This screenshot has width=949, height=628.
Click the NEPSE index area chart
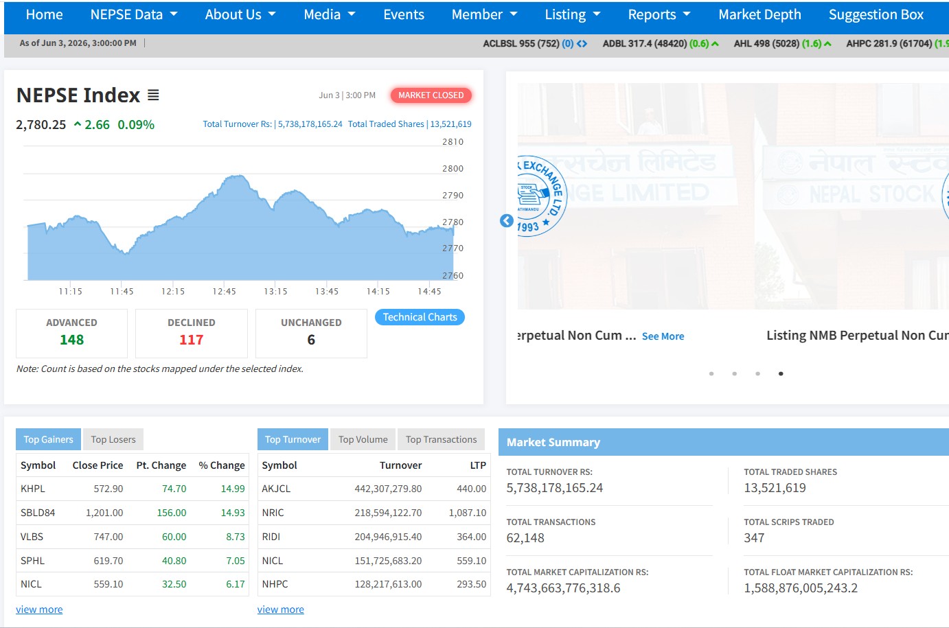tap(240, 226)
